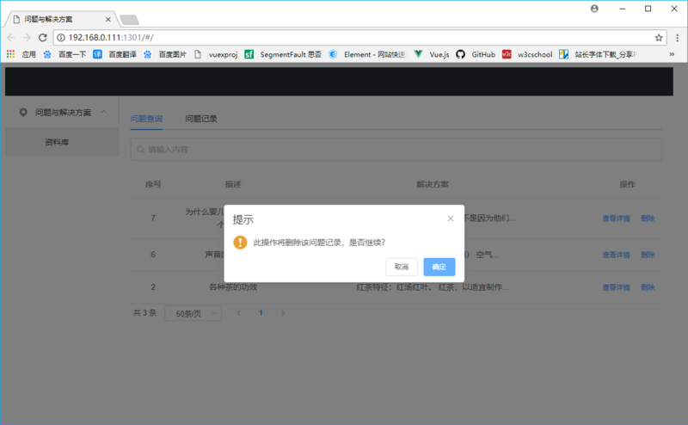Open the vuexproj bookmark
The width and height of the screenshot is (688, 425).
coord(216,54)
